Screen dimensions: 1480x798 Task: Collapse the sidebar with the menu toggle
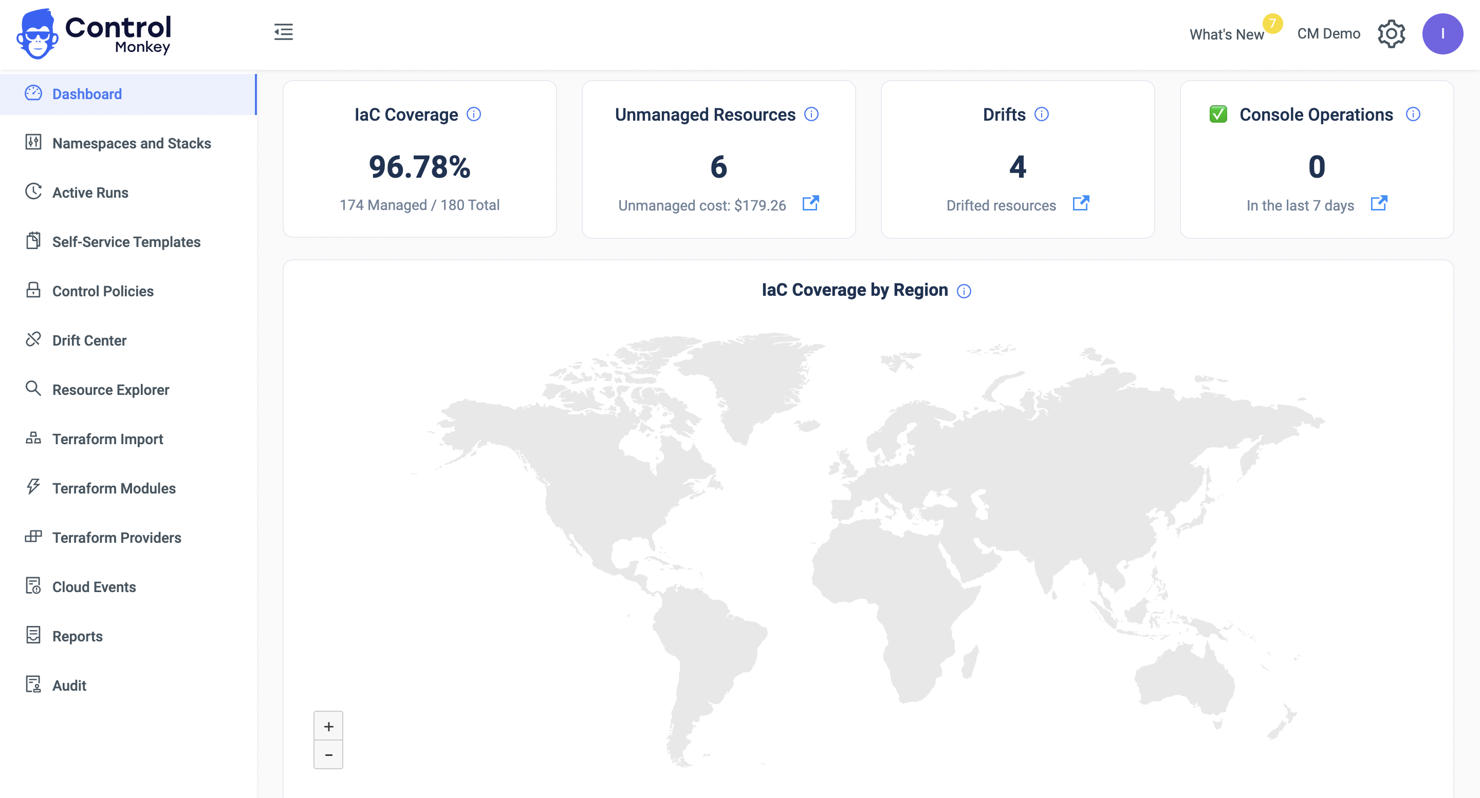click(283, 31)
